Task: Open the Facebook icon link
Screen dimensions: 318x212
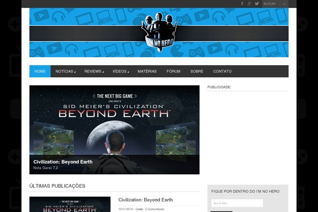Action: 242,4
